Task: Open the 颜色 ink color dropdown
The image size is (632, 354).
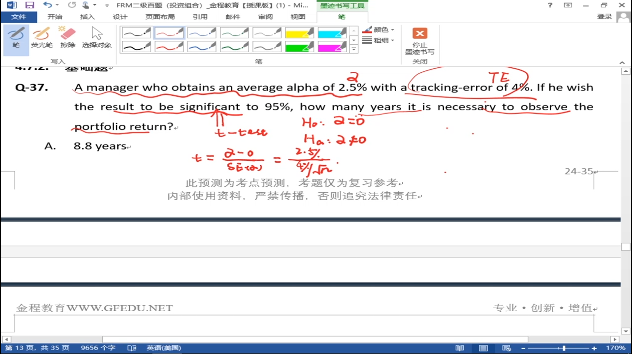Action: [x=378, y=30]
